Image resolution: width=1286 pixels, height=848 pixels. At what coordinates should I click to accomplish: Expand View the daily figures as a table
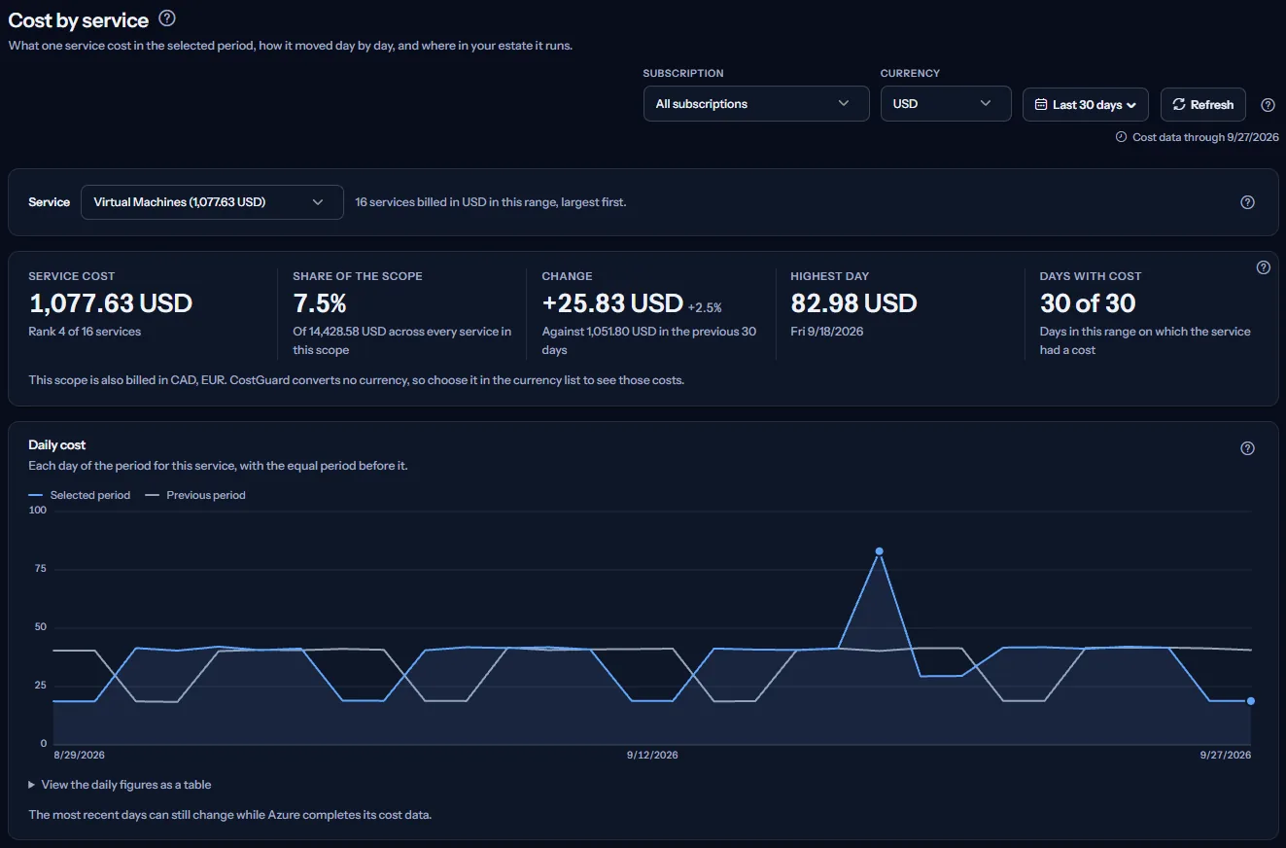120,785
